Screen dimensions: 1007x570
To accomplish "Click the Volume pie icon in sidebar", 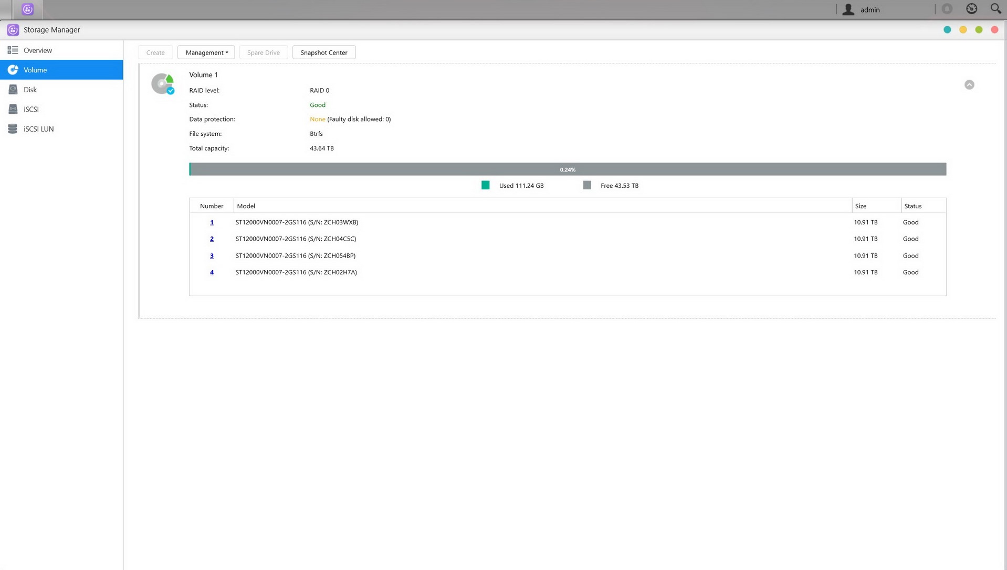I will point(13,70).
